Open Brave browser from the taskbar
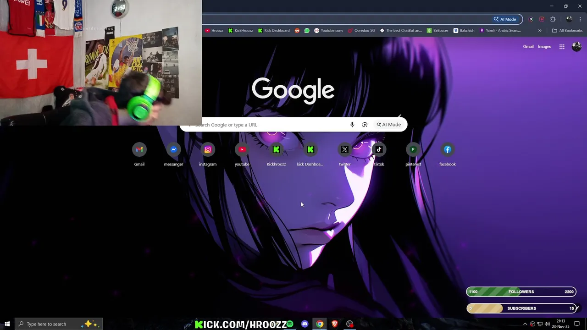The width and height of the screenshot is (587, 330). (335, 324)
